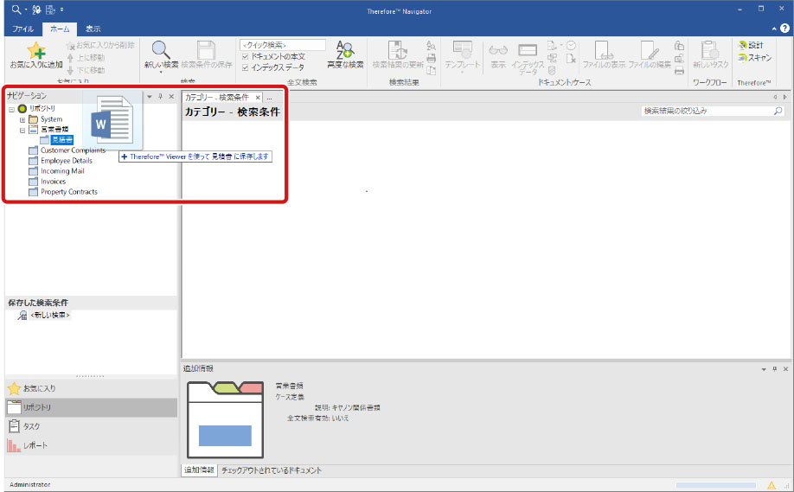
Task: Select チェックアウトされているドキュメント tab
Action: pos(272,470)
